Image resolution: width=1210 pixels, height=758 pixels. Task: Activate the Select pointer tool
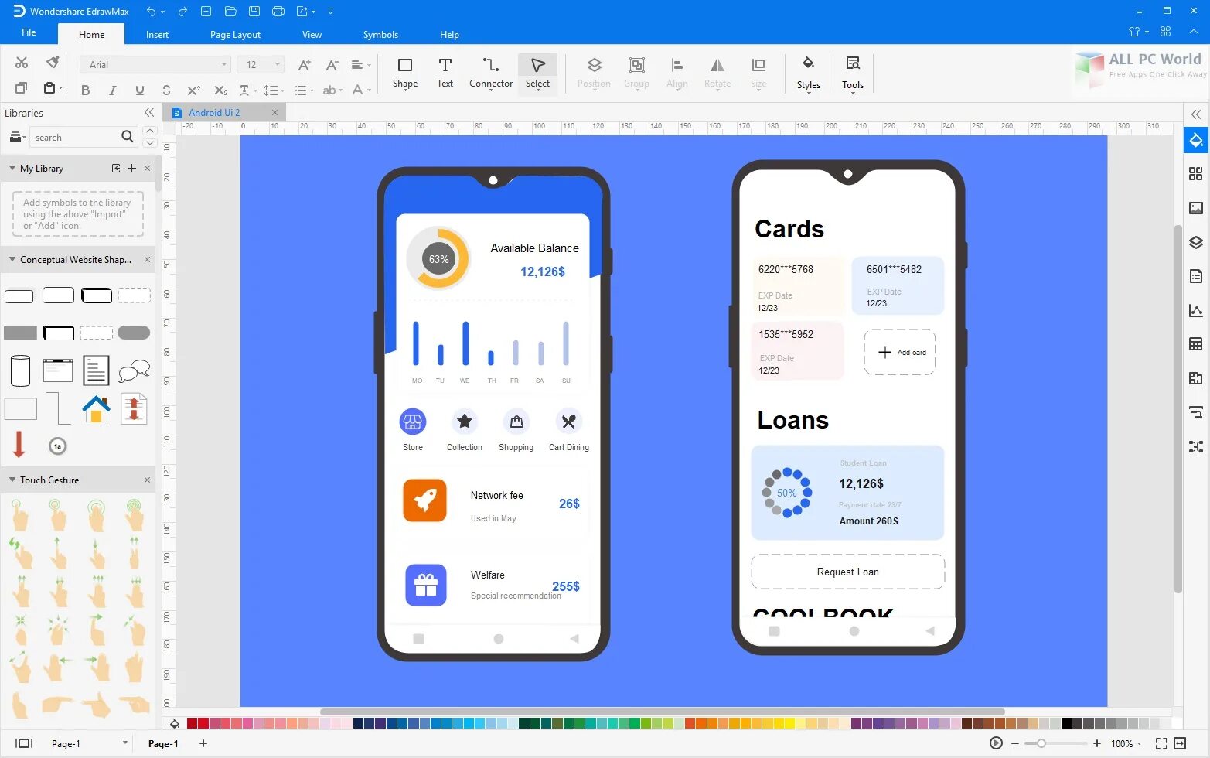point(537,73)
